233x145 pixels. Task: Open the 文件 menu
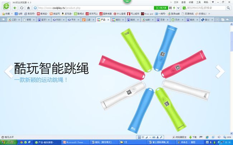[x=176, y=2]
